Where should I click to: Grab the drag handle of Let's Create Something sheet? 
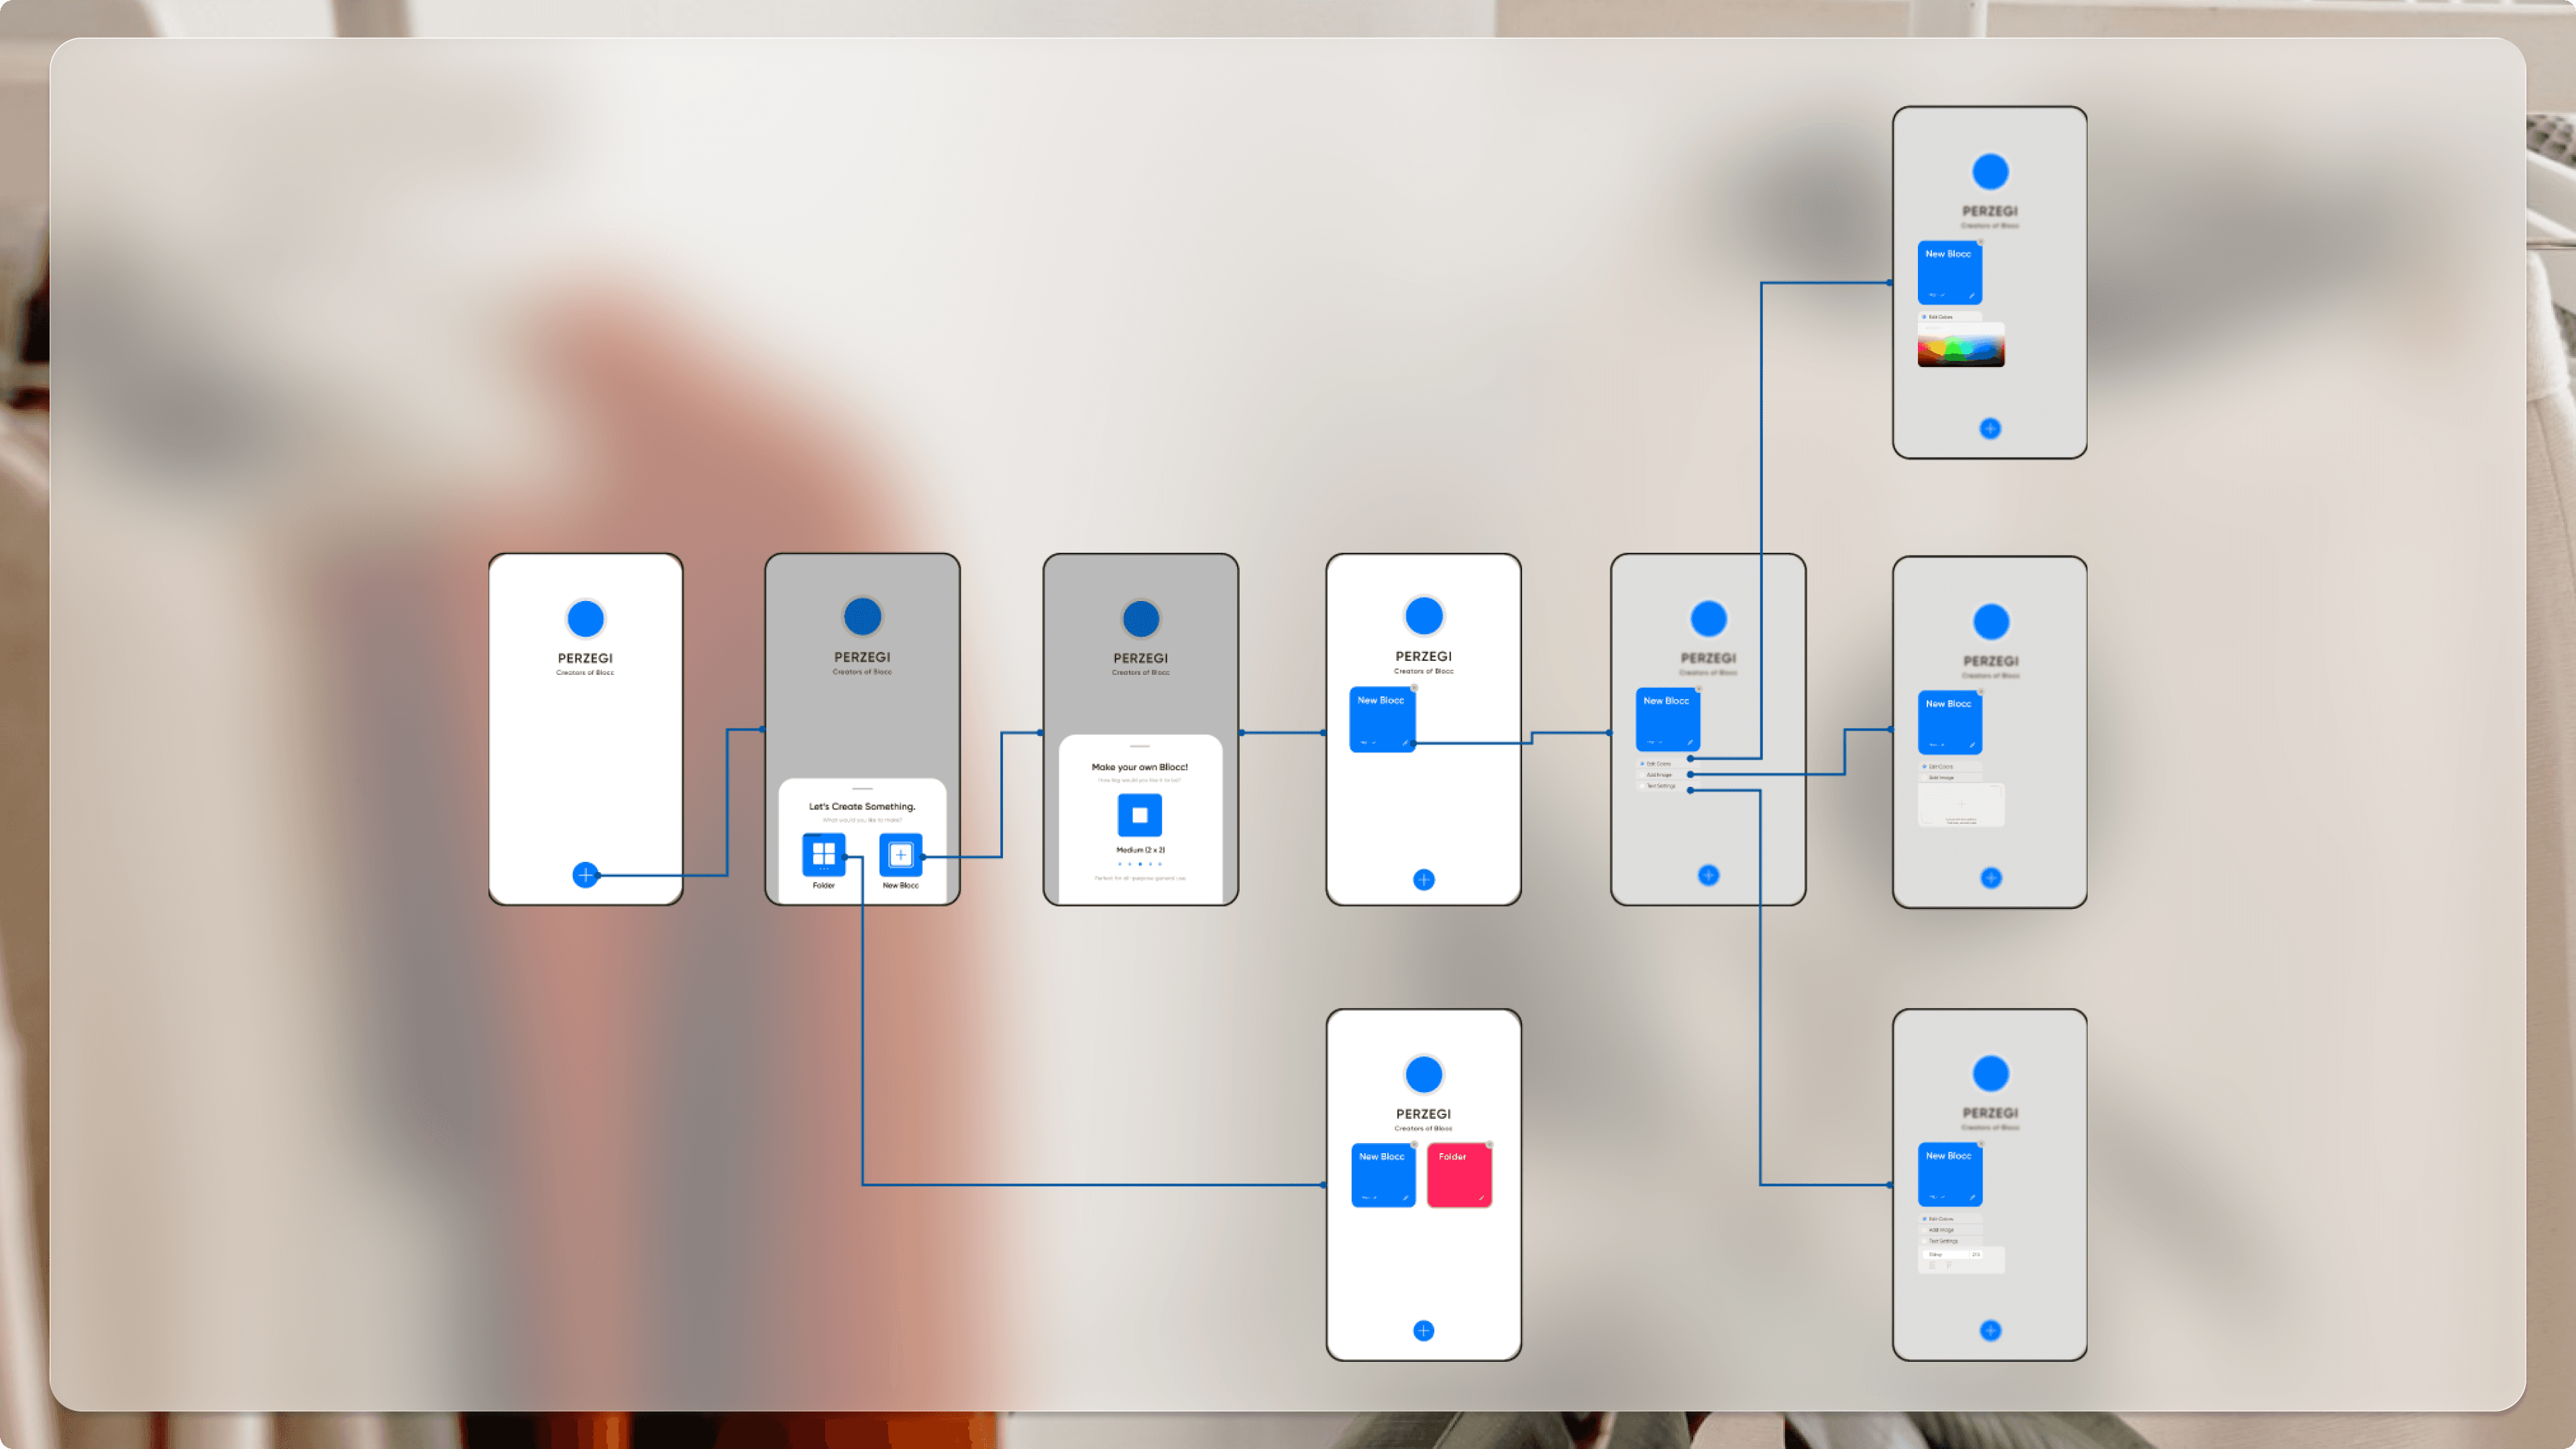pos(862,789)
